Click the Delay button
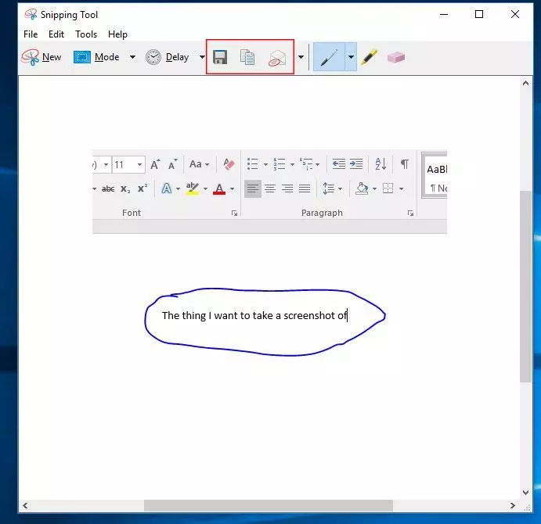The height and width of the screenshot is (524, 541). (167, 57)
